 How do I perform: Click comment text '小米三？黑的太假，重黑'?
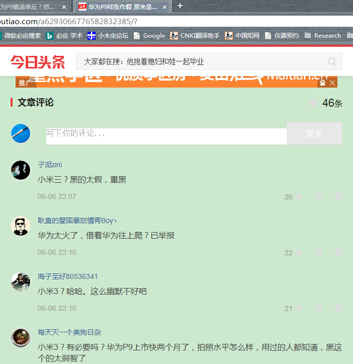pyautogui.click(x=82, y=179)
